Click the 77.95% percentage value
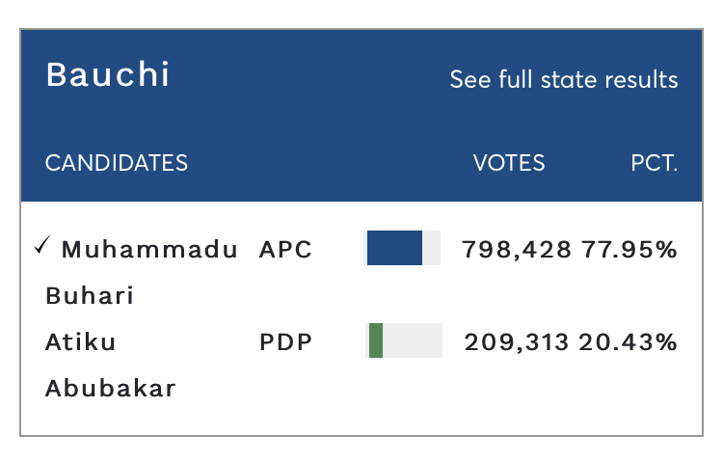The height and width of the screenshot is (462, 723). (629, 250)
